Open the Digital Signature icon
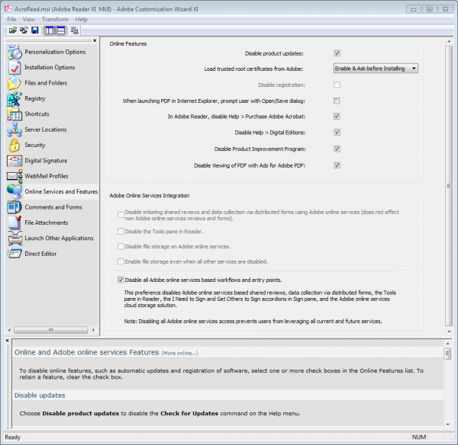This screenshot has height=445, width=458. (x=15, y=161)
